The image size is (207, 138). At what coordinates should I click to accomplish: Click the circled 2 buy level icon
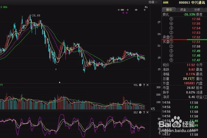click(x=171, y=46)
